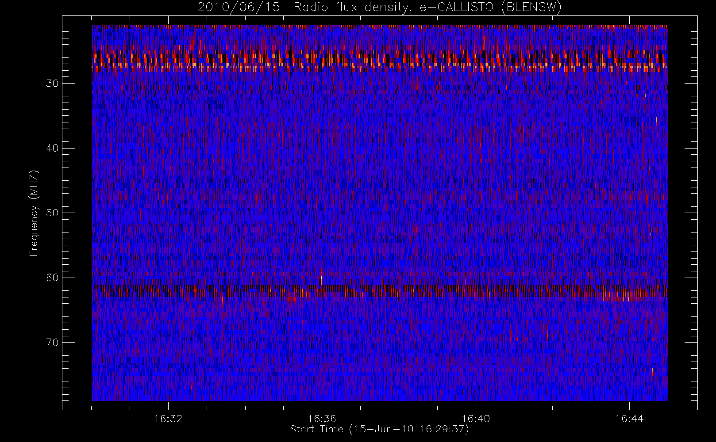
Task: Click the 16:32 time tick label
Action: click(x=169, y=419)
